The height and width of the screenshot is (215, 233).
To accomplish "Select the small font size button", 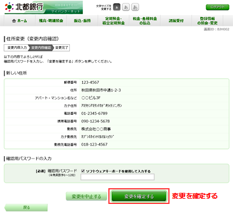I will (116, 8).
